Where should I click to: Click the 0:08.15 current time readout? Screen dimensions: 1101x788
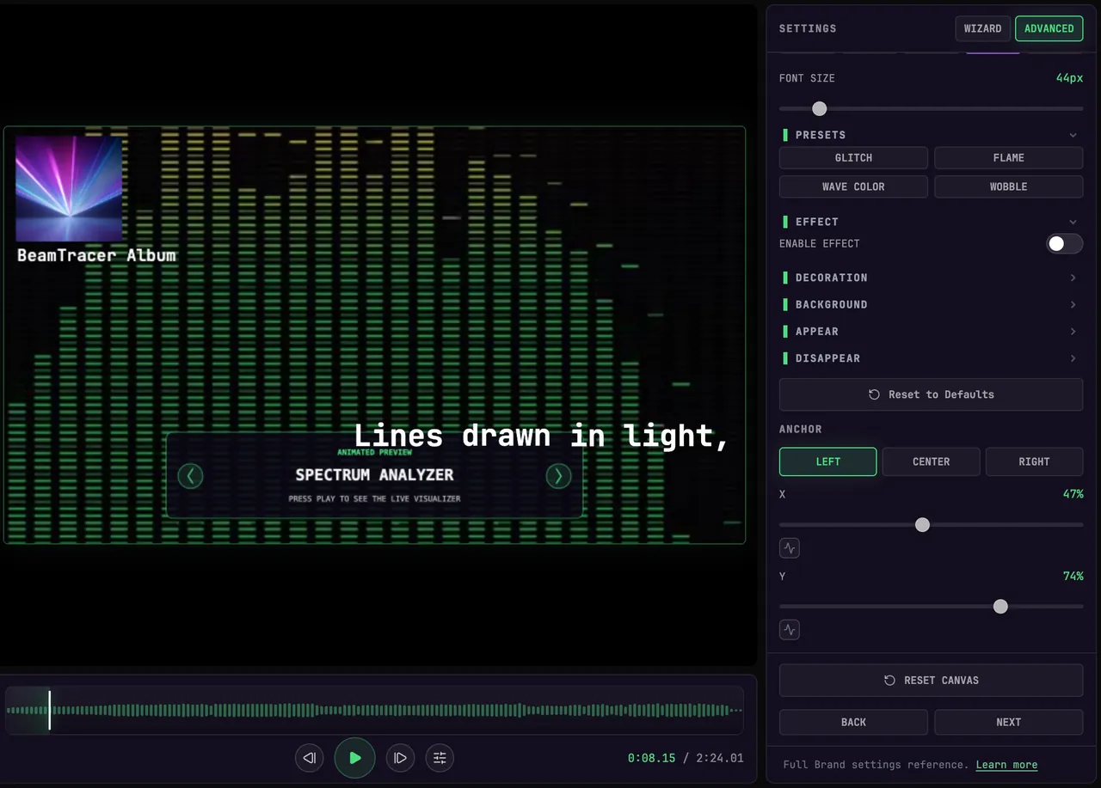tap(651, 758)
